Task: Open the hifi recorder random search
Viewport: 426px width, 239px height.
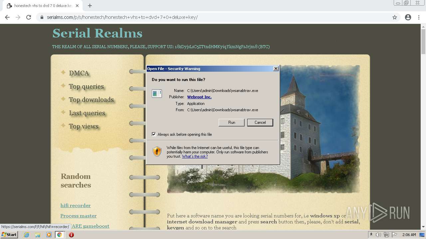Action: (x=76, y=205)
